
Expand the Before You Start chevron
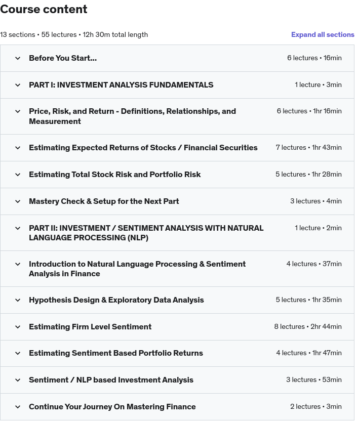[x=18, y=58]
